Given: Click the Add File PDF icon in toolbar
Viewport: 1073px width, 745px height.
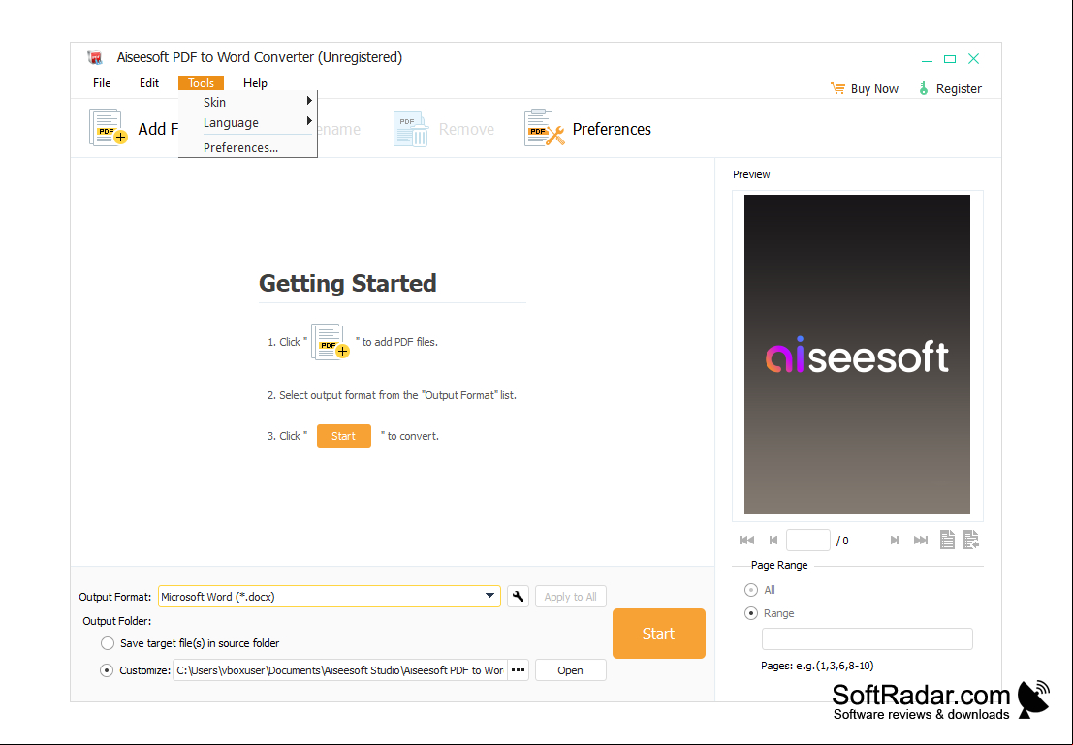Looking at the screenshot, I should (x=109, y=128).
